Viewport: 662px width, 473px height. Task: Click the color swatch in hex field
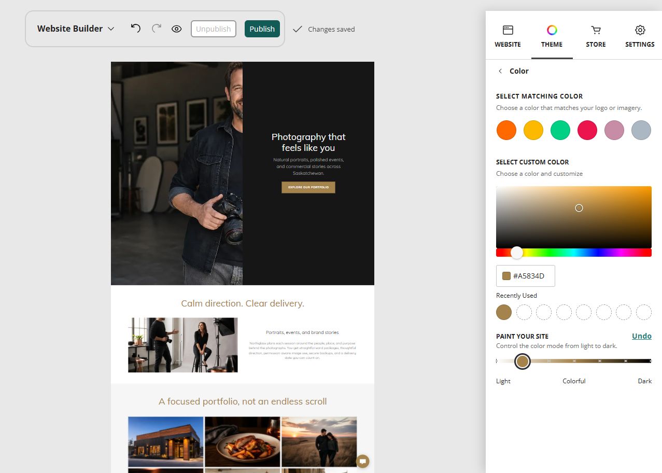point(506,276)
